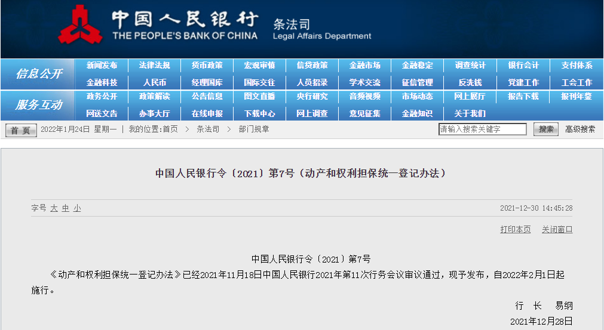
Task: Click the 信息公开 category header
Action: click(x=38, y=74)
